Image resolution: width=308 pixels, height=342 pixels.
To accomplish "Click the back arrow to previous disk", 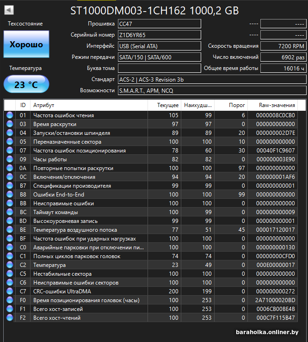I will coord(9,10).
